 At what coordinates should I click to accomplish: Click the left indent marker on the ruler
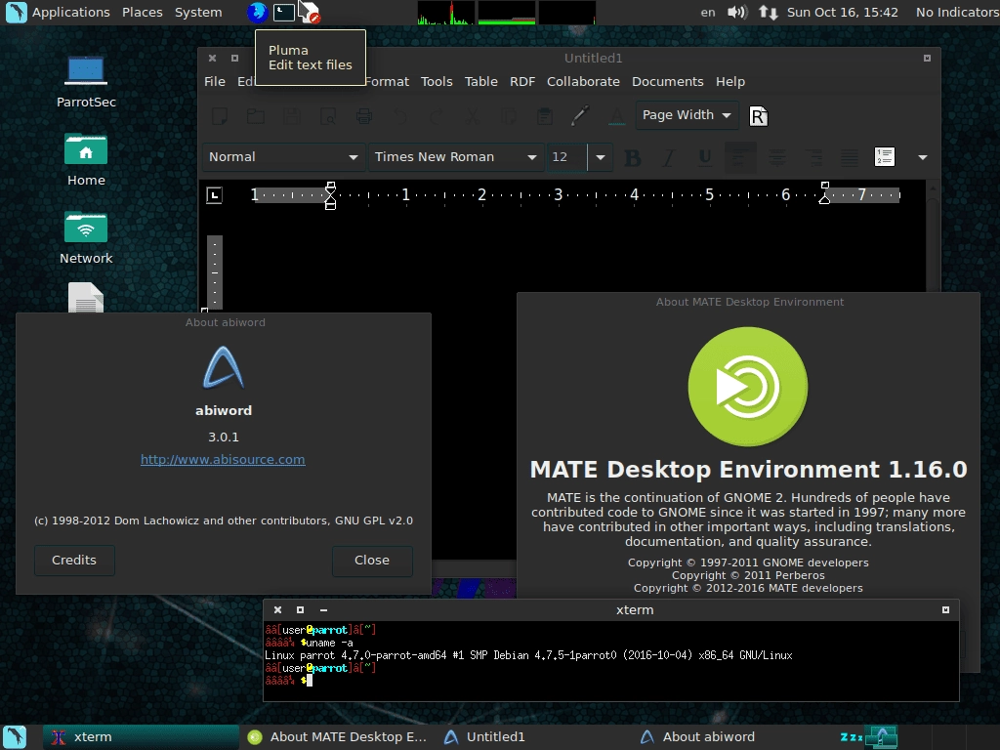coord(330,195)
